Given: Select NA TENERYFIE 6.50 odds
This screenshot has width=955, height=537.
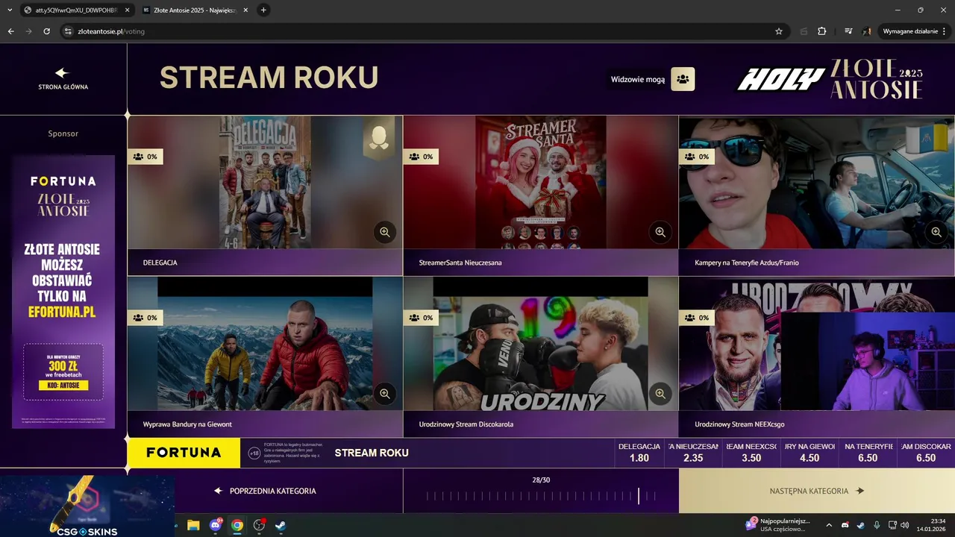Looking at the screenshot, I should point(868,453).
